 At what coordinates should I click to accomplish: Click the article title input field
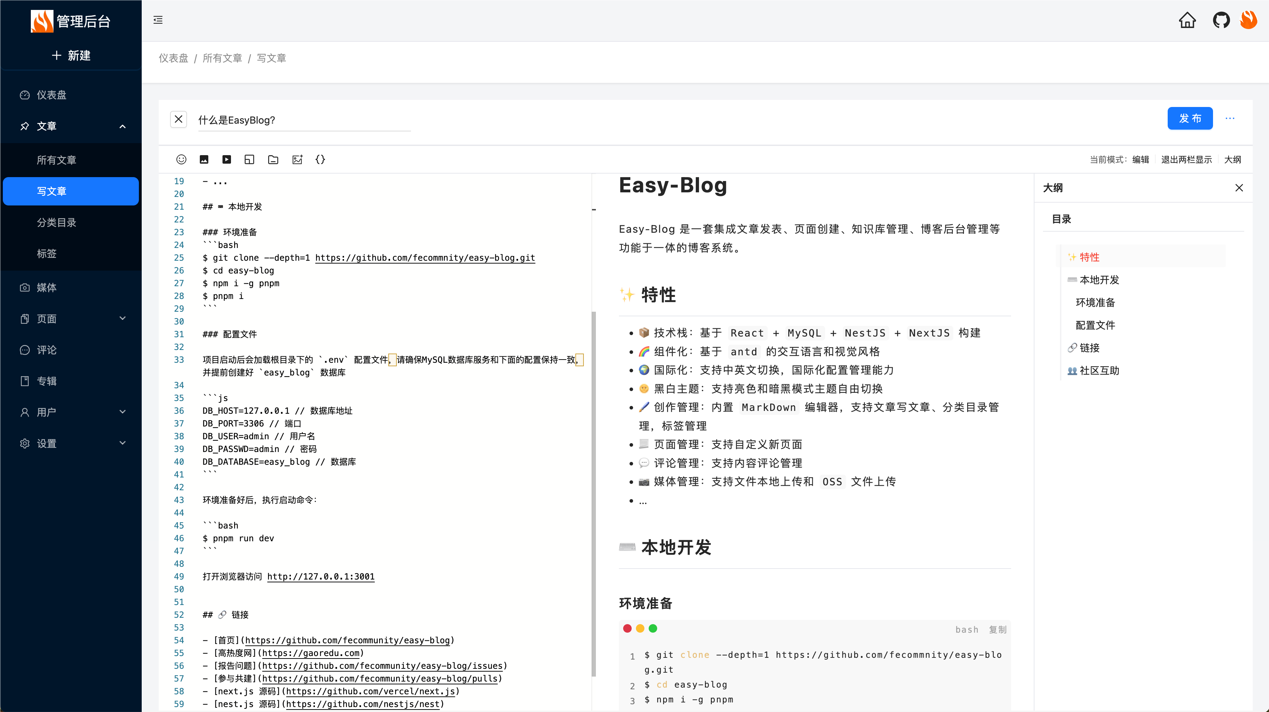click(304, 120)
